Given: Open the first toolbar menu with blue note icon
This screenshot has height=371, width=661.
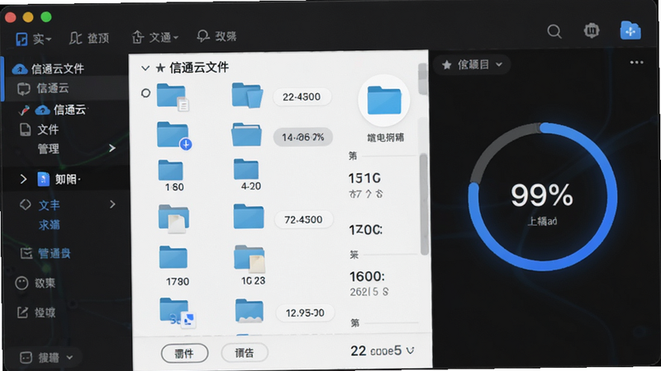Looking at the screenshot, I should coord(33,39).
